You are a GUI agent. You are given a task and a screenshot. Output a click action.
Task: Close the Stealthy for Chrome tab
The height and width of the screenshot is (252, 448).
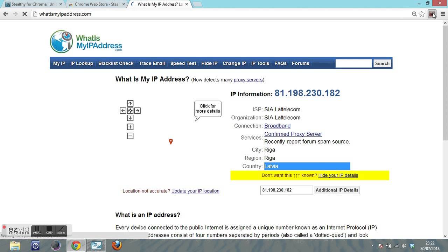click(x=61, y=4)
